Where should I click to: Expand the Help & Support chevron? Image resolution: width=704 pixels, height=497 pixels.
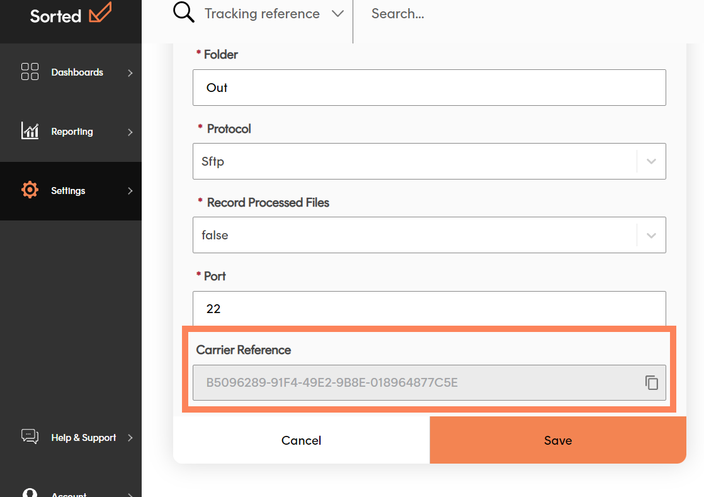[x=130, y=437]
